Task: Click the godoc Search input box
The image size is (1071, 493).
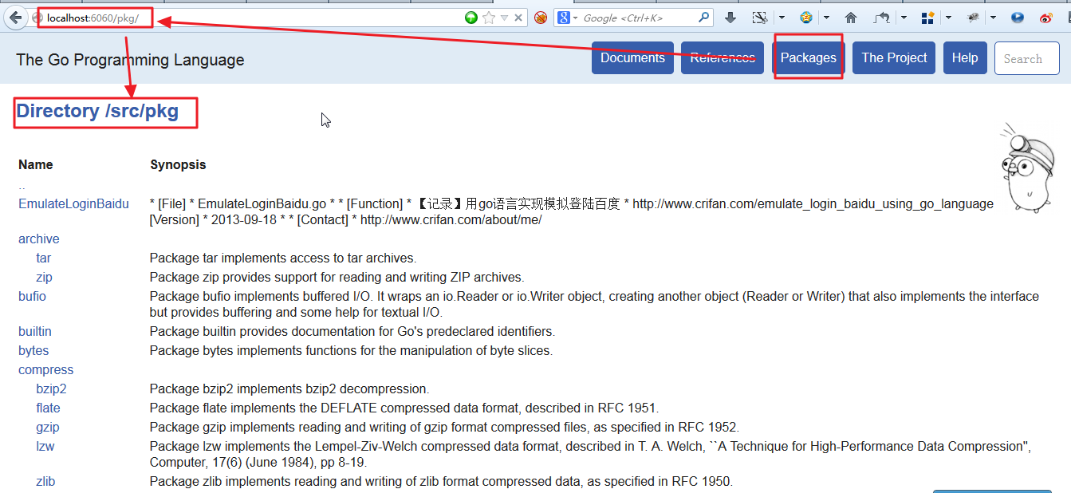Action: pos(1027,58)
